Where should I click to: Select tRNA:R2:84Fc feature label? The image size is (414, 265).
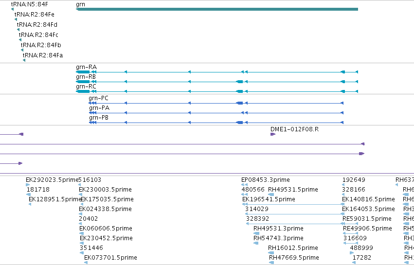38,35
